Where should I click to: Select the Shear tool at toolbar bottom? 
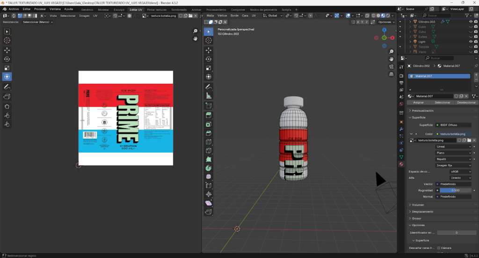(x=209, y=203)
